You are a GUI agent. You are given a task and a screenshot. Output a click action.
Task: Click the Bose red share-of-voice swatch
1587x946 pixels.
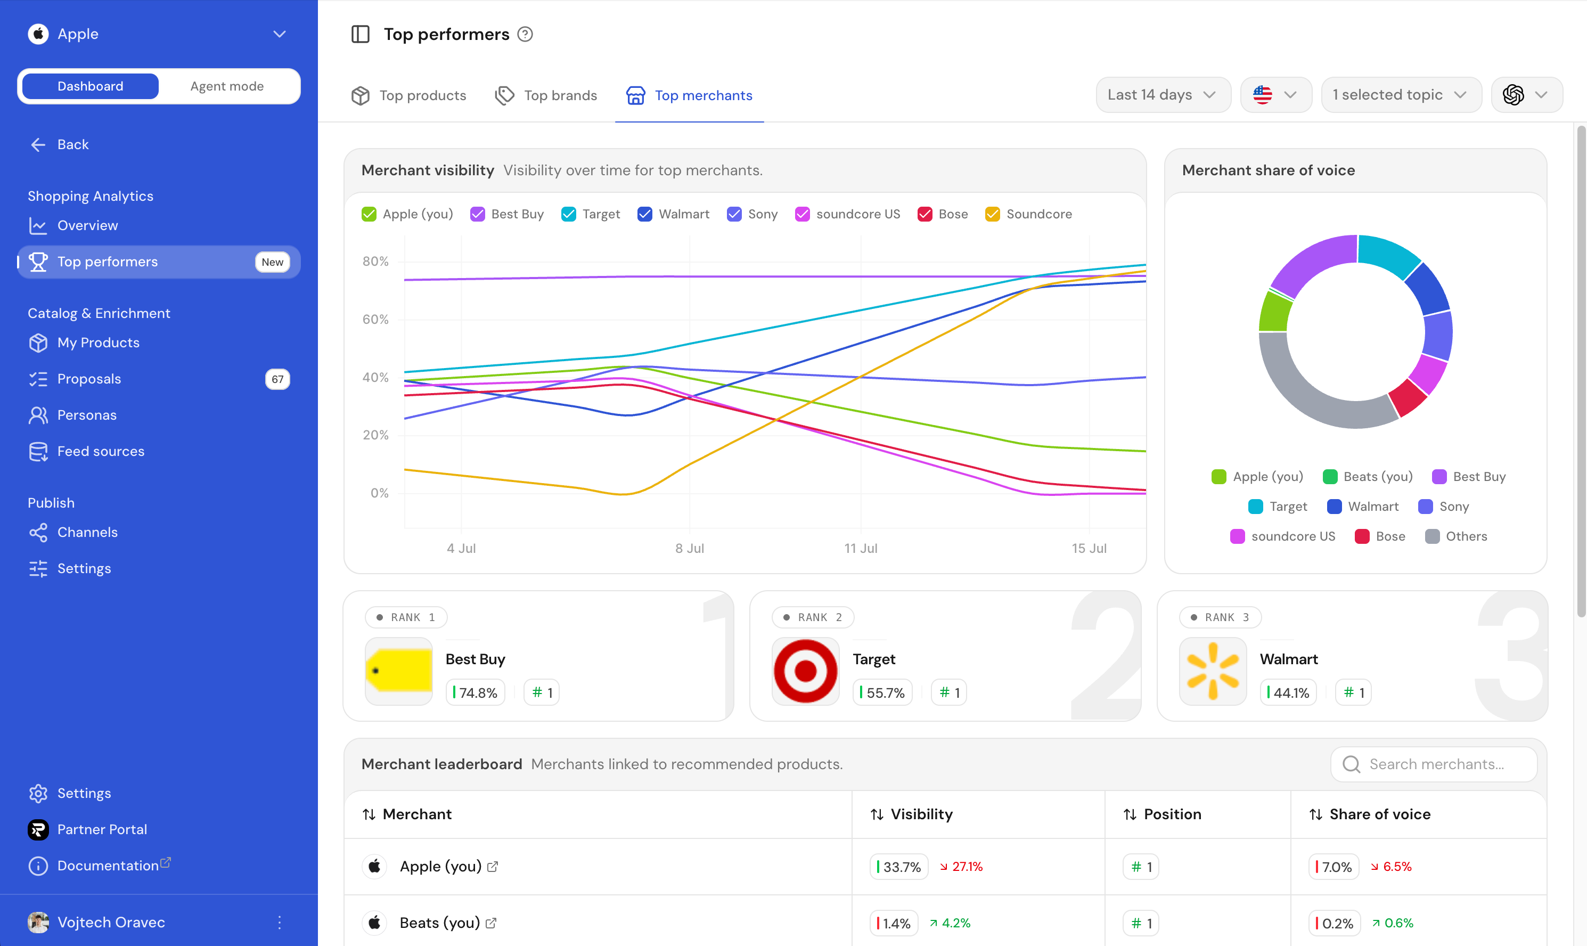click(1362, 537)
